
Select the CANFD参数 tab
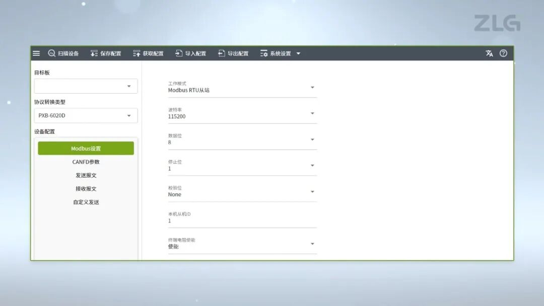86,162
